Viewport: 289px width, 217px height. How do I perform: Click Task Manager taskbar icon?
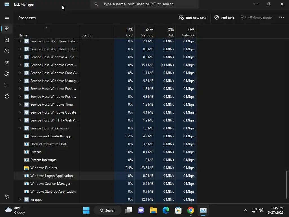[203, 210]
